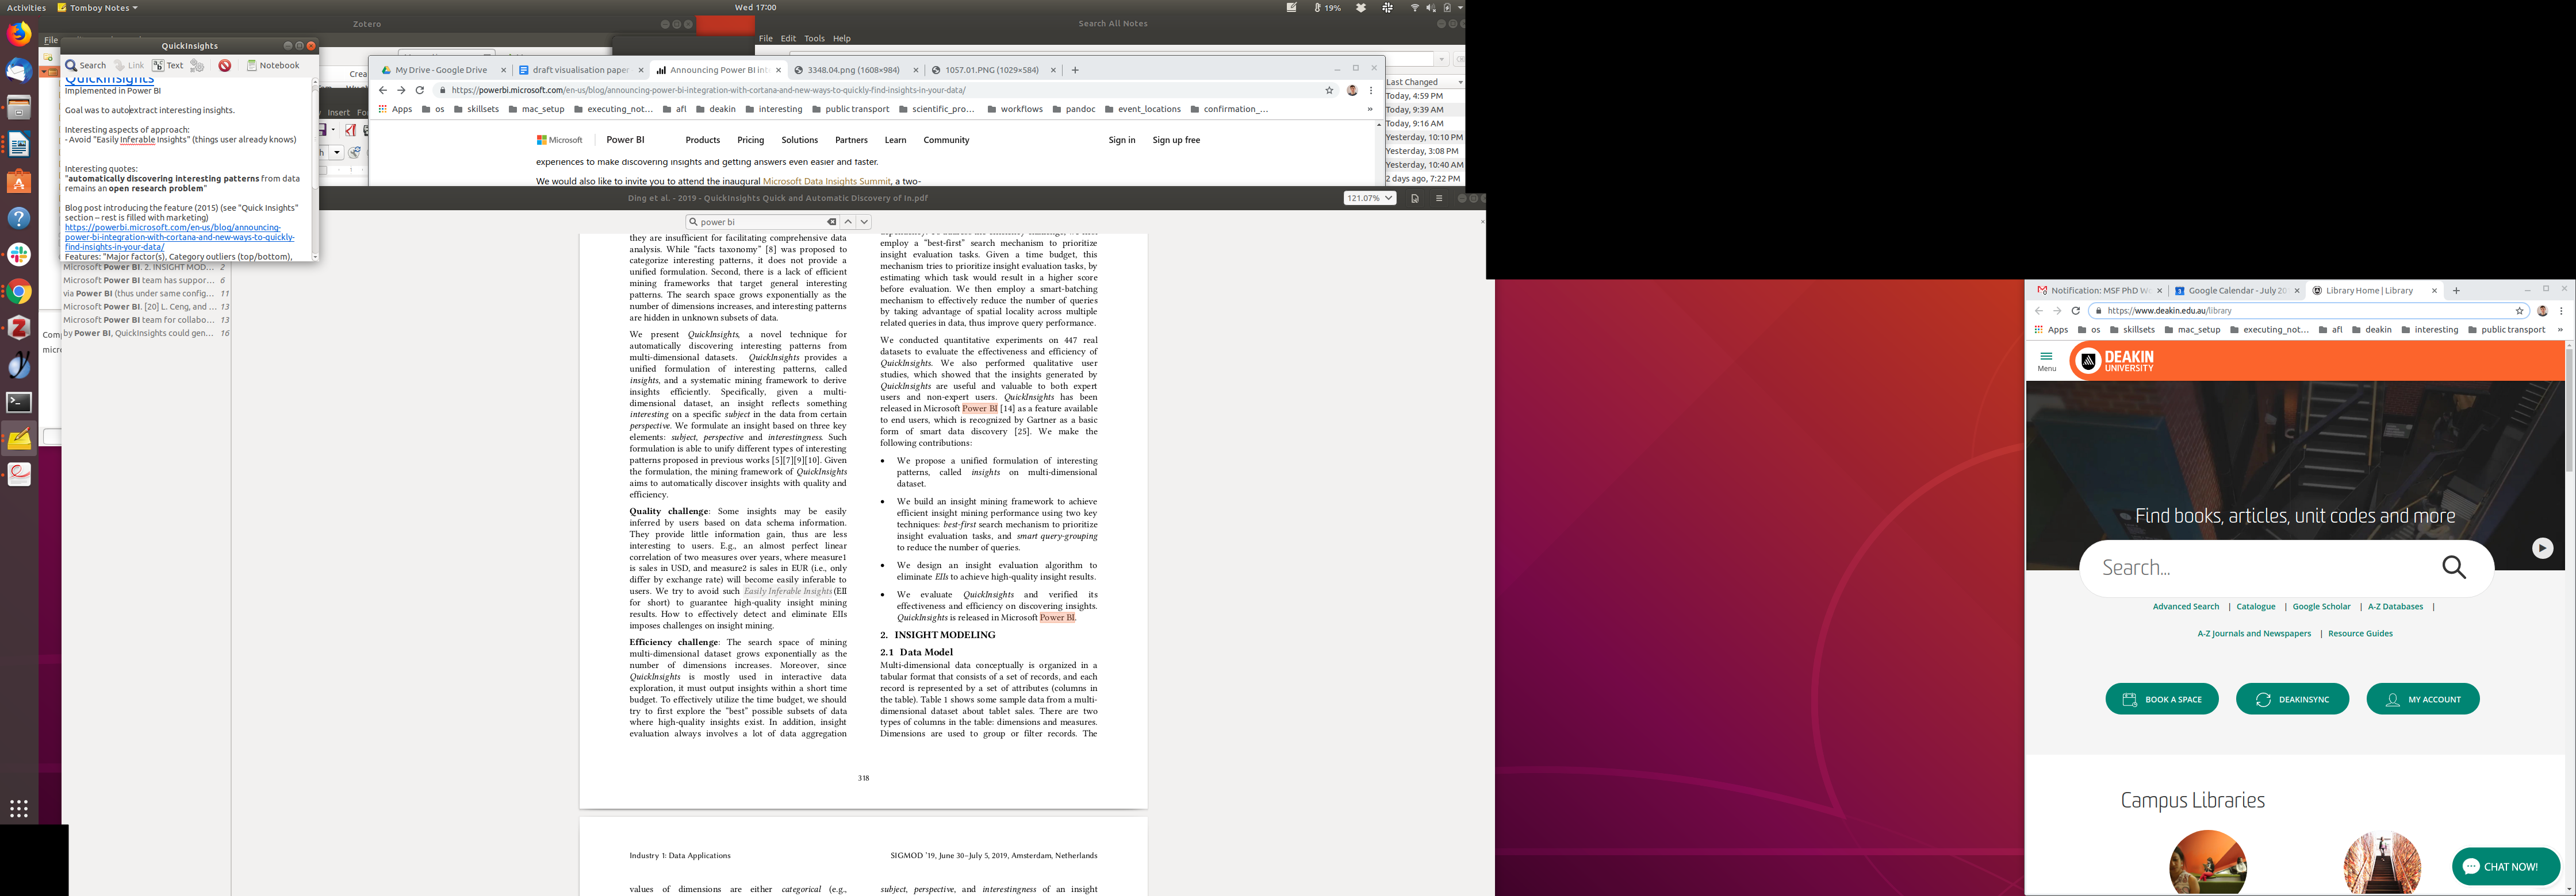
Task: Click the red Delete note icon
Action: 225,66
